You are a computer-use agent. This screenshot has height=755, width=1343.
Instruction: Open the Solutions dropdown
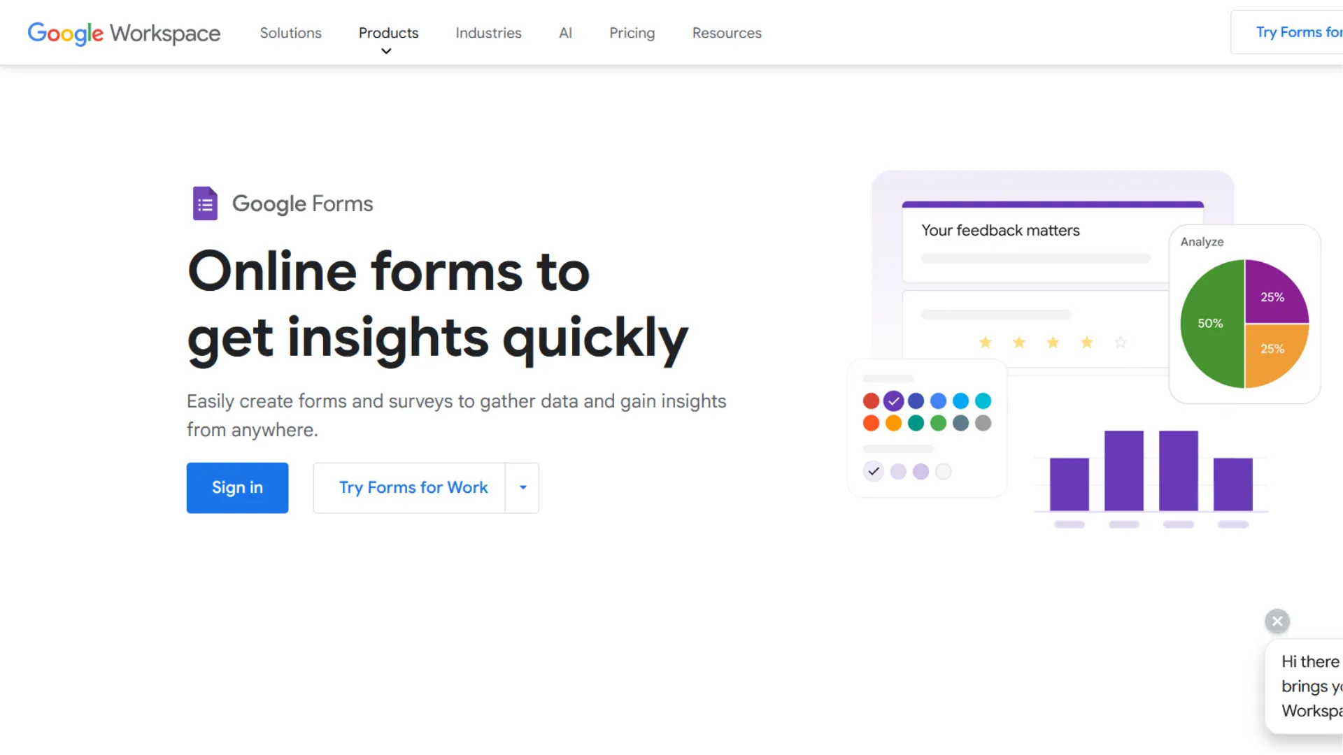pos(290,33)
